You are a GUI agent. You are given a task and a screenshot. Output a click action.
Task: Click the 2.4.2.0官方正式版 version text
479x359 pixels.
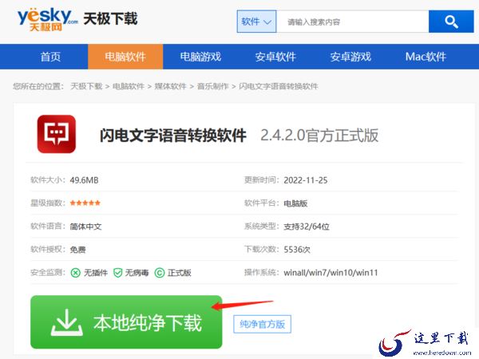(319, 136)
